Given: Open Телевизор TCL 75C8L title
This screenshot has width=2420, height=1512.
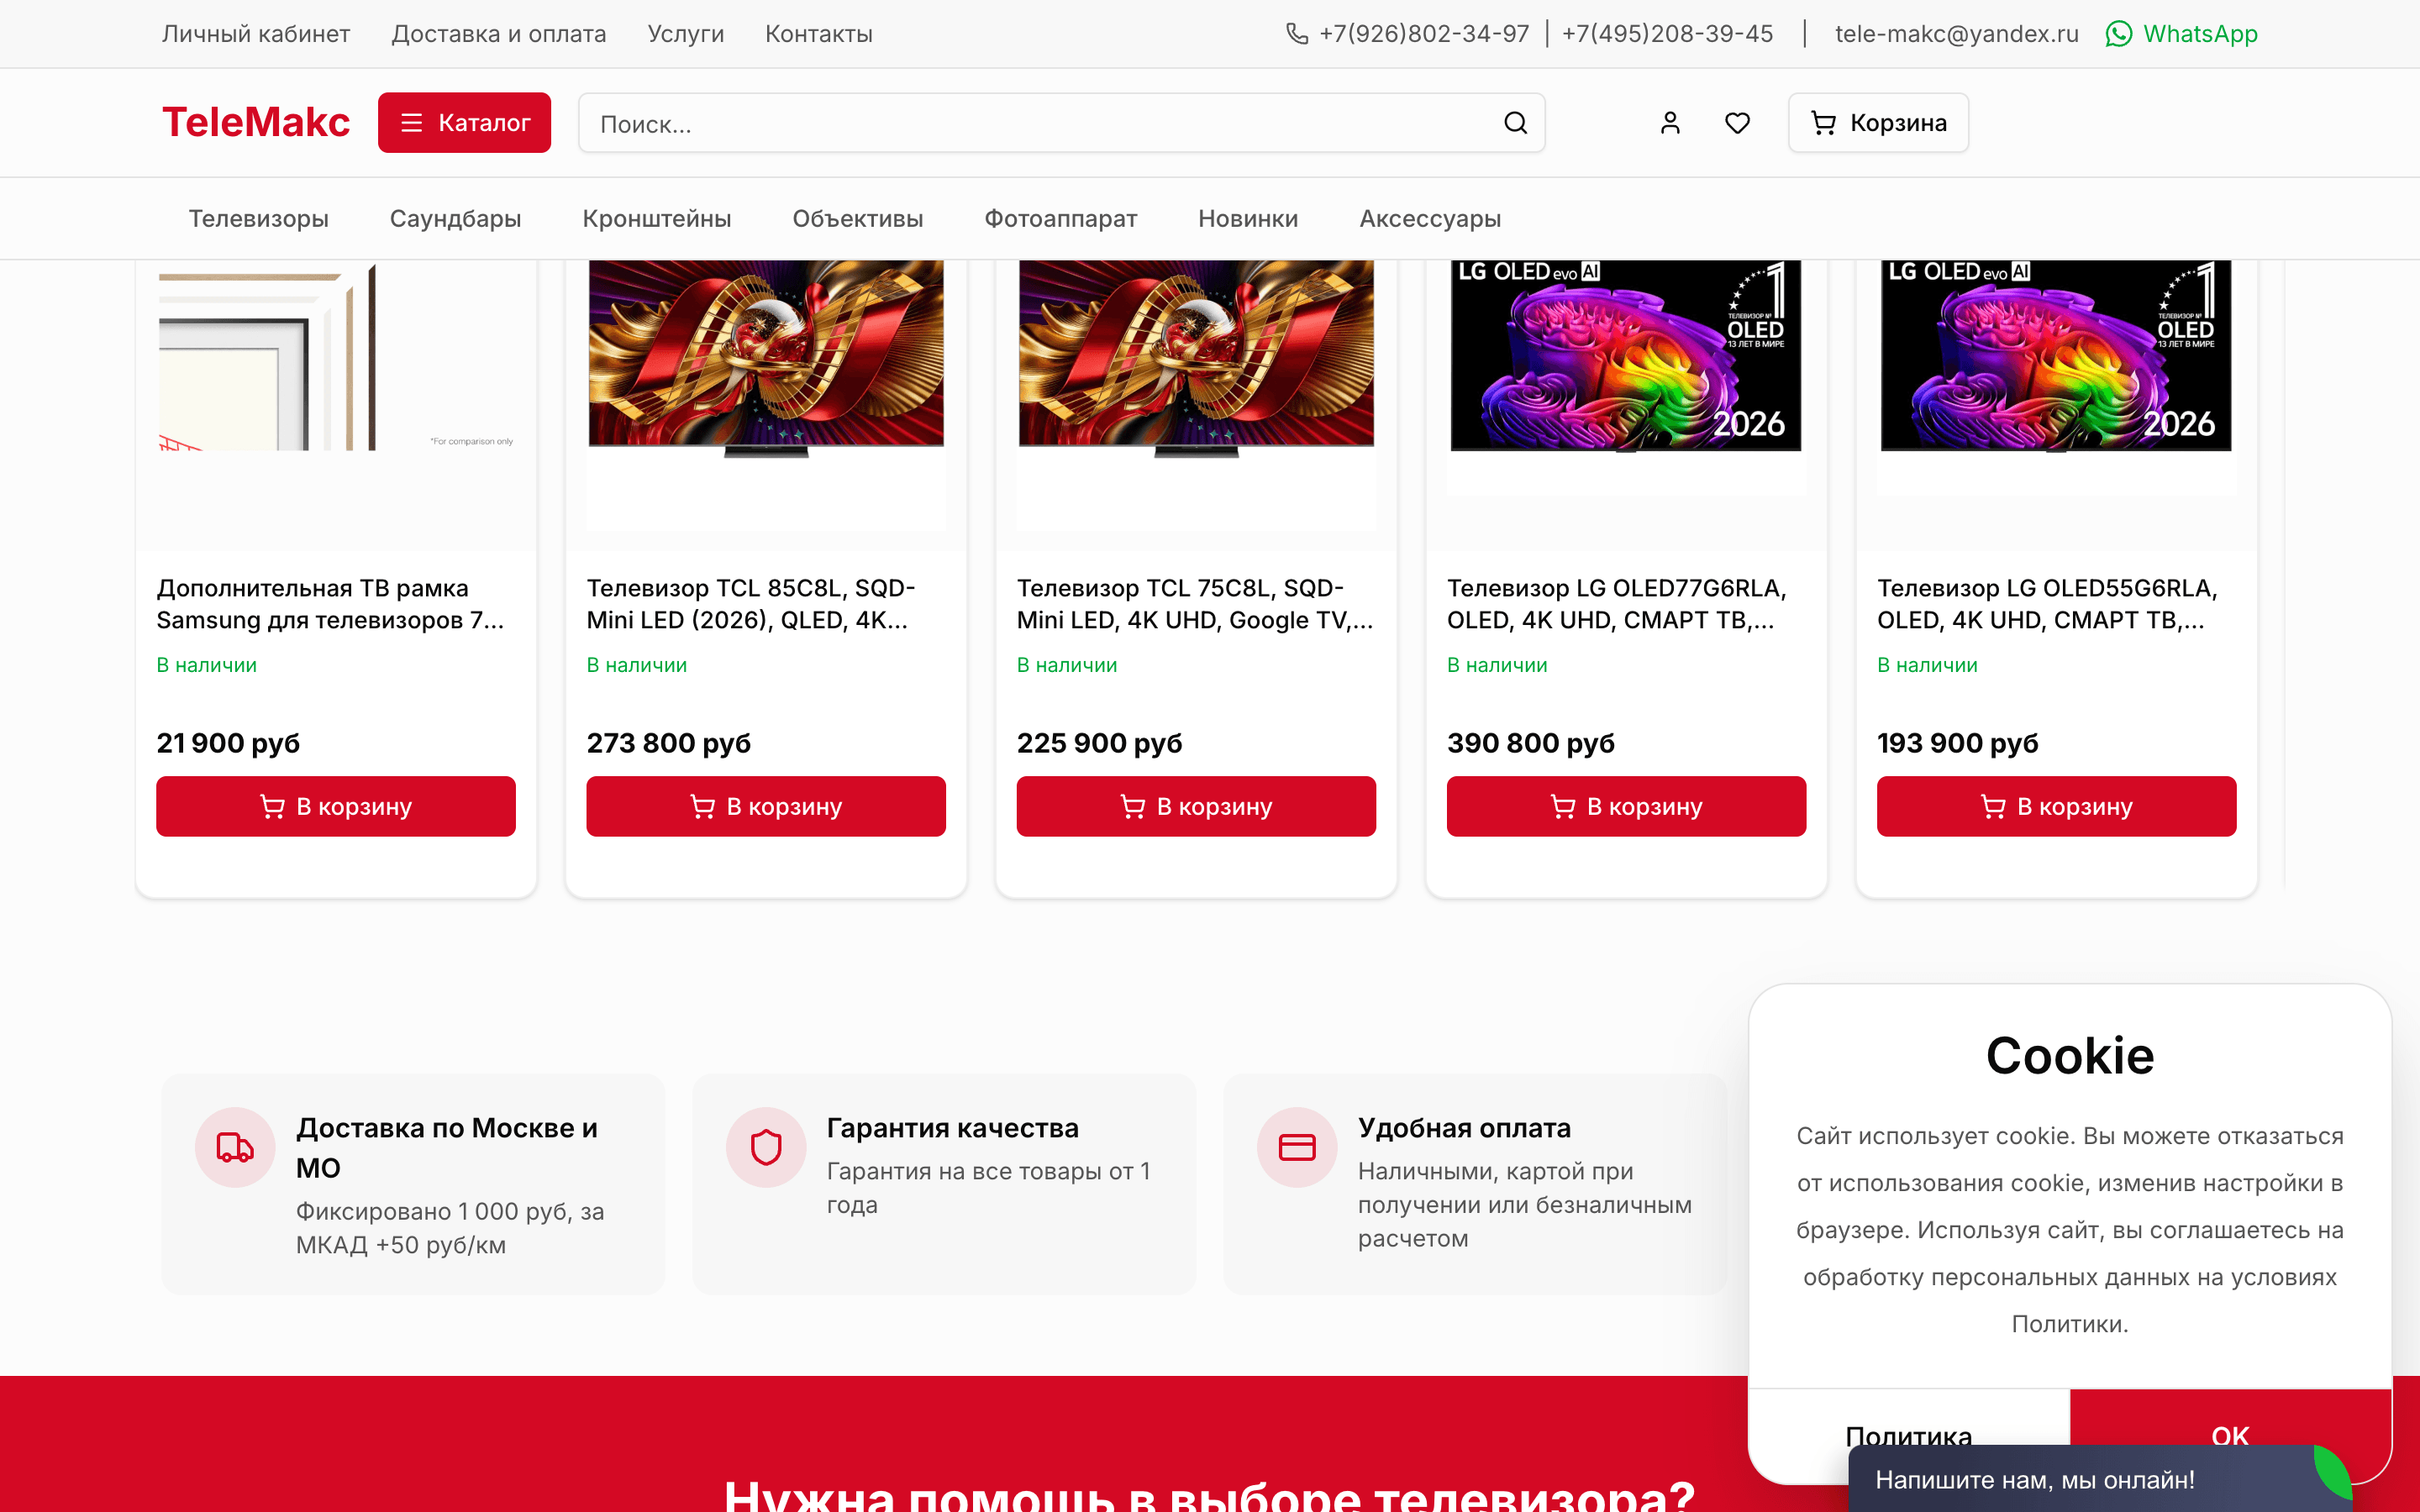Looking at the screenshot, I should [1195, 604].
